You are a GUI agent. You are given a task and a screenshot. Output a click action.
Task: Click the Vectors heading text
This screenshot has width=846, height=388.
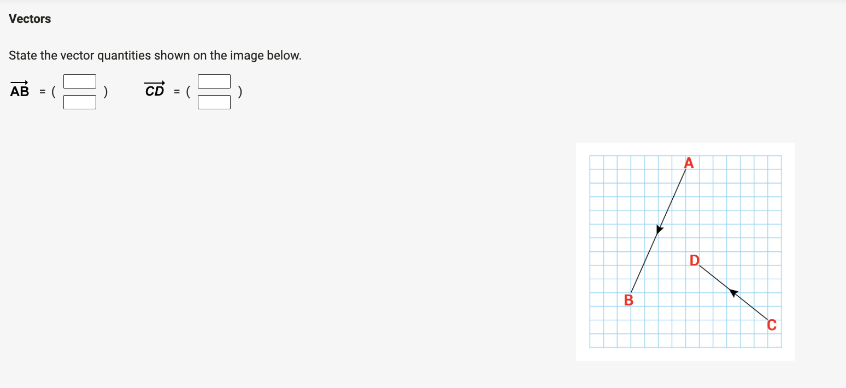point(30,18)
